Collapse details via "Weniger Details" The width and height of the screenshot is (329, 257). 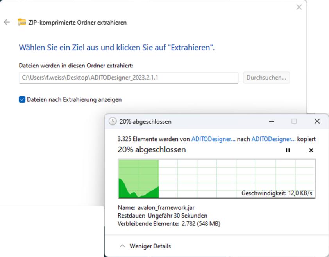(145, 246)
